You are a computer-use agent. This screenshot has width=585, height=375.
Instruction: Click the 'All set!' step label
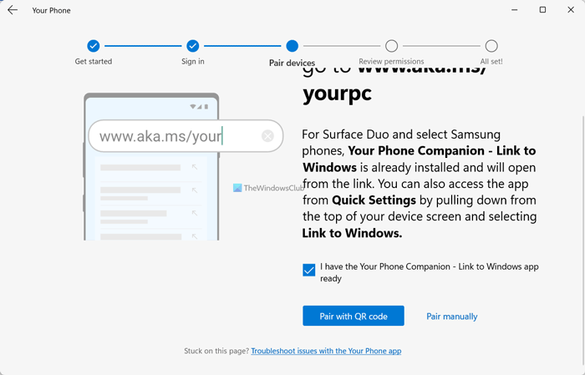click(491, 62)
